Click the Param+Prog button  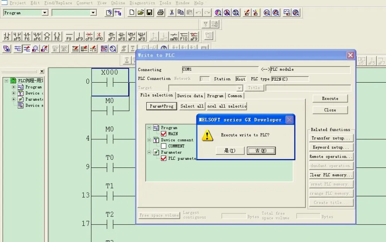click(x=161, y=106)
